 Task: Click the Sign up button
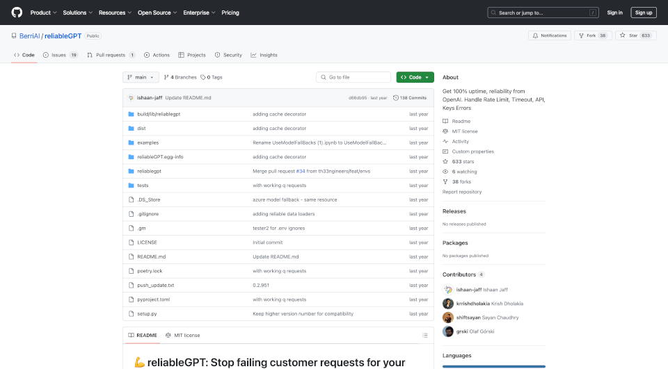(x=643, y=13)
